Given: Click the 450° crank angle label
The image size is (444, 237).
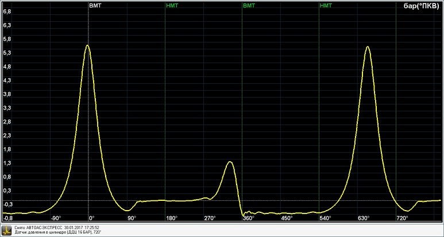Looking at the screenshot, I should [x=287, y=218].
